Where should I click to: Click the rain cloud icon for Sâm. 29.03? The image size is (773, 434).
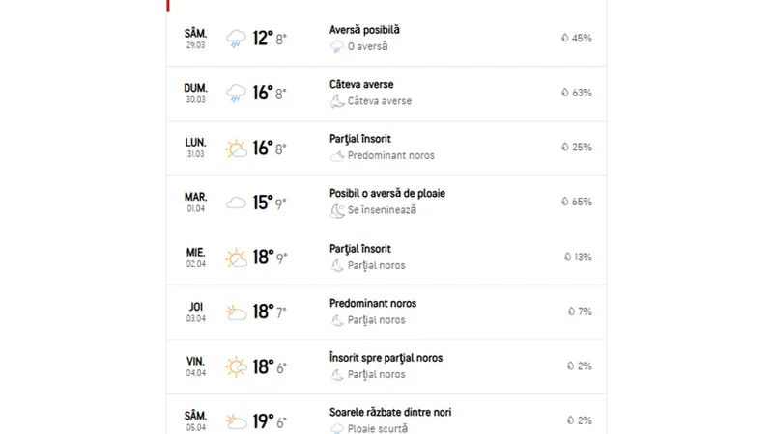tap(236, 39)
